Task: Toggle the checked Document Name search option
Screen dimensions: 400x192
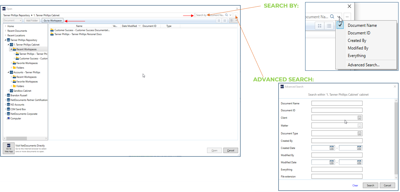Action: tap(340, 25)
